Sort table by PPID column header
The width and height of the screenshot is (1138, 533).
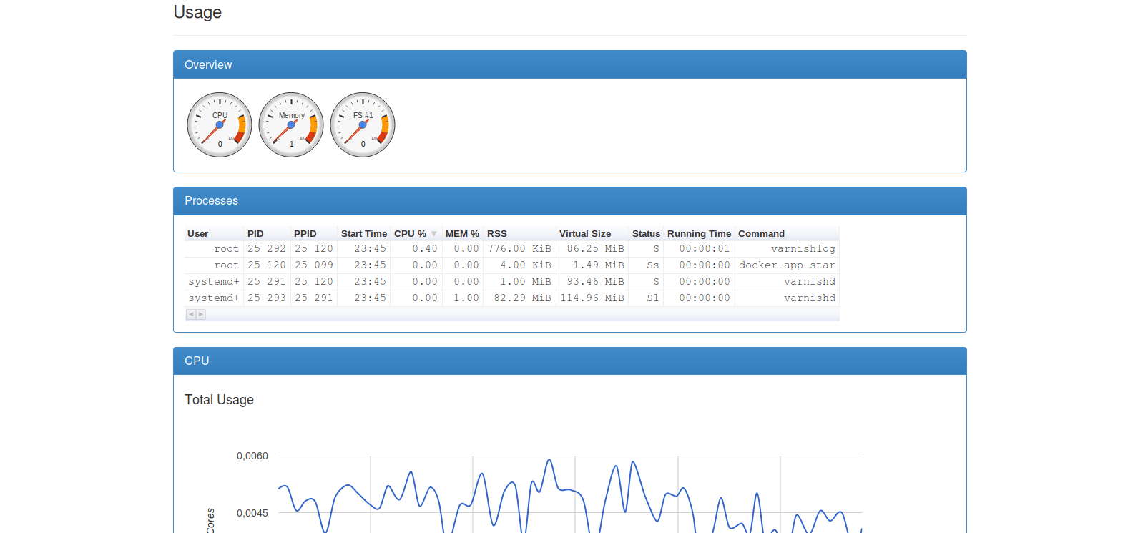click(305, 234)
